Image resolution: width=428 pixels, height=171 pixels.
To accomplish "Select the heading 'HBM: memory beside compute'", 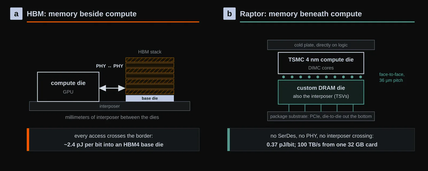I will (82, 14).
